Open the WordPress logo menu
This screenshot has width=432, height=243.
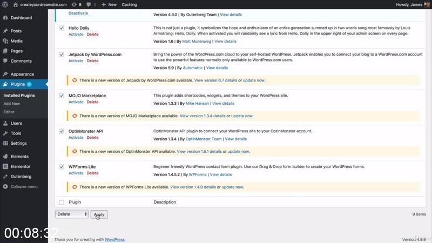click(x=5, y=4)
